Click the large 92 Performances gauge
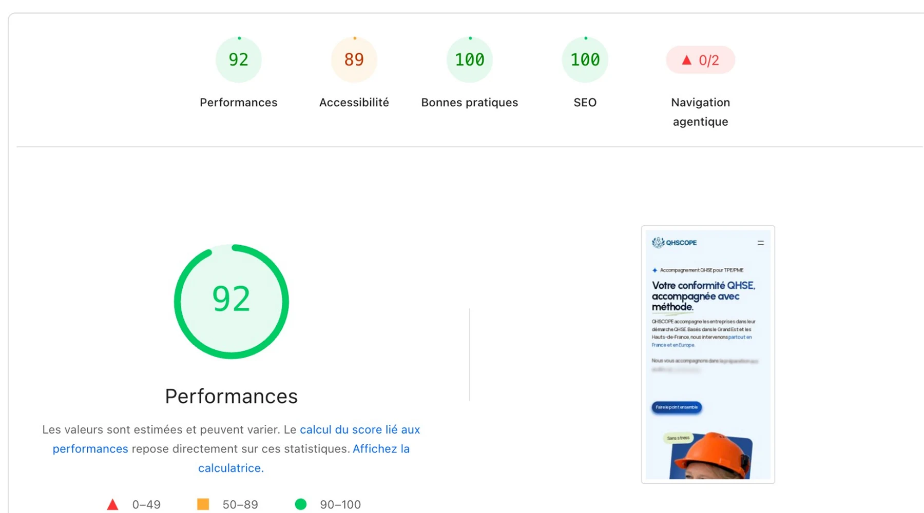 [x=232, y=301]
